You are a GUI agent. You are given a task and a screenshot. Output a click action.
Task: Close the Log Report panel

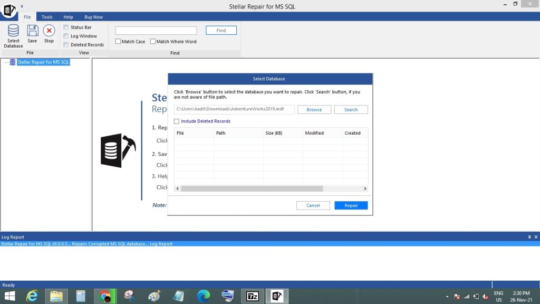pyautogui.click(x=536, y=237)
